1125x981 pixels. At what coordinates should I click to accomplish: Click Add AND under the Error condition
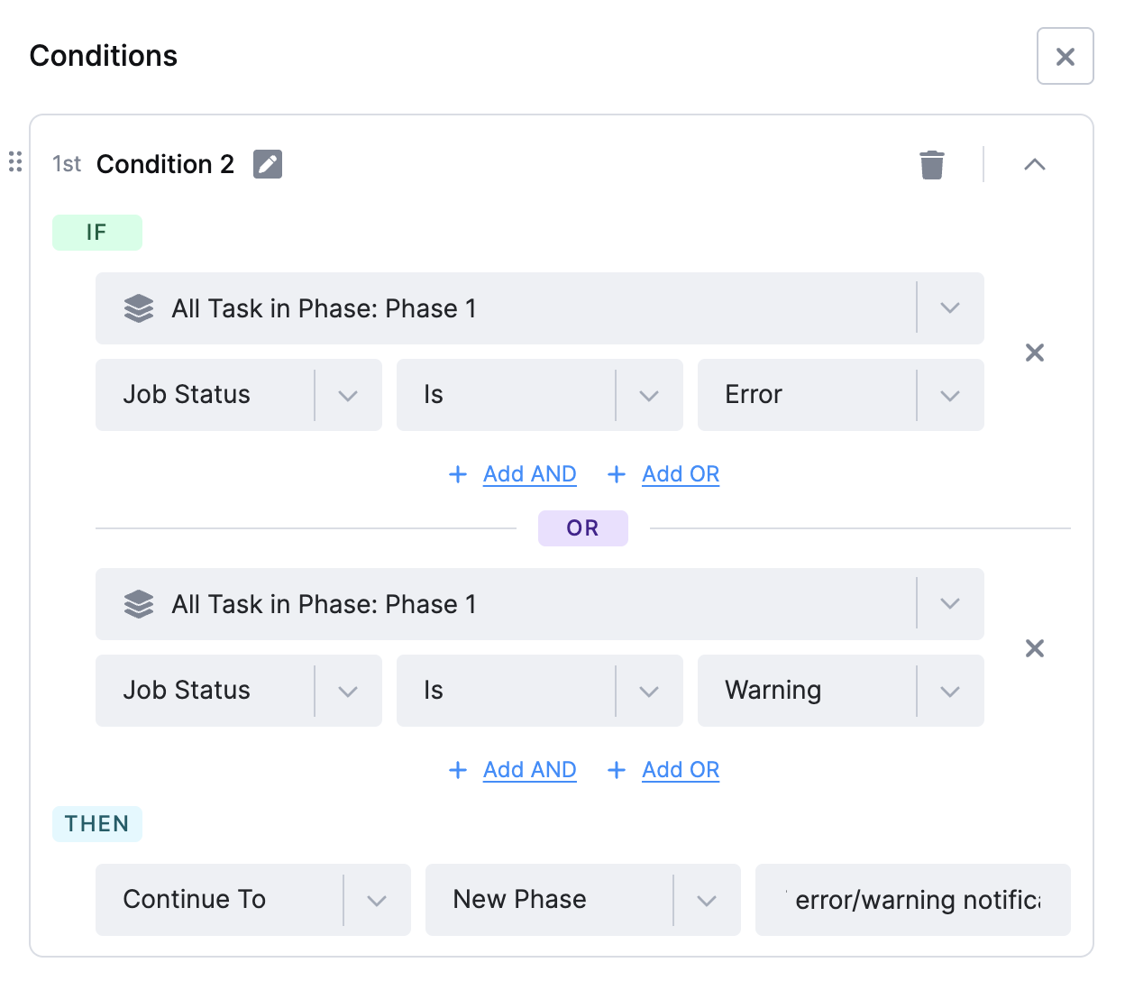pyautogui.click(x=529, y=474)
